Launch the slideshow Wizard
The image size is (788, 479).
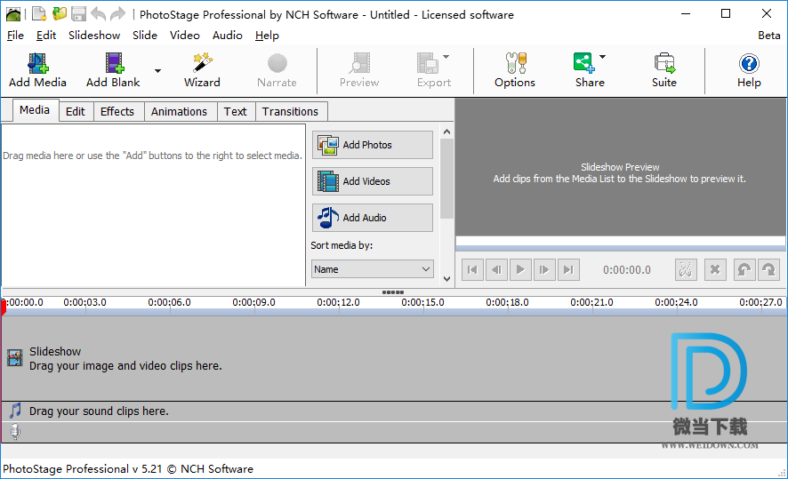202,64
